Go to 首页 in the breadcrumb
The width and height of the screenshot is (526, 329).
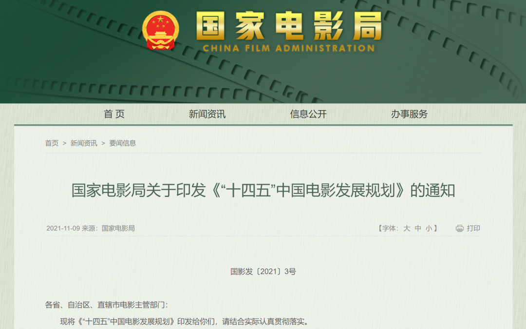[52, 143]
